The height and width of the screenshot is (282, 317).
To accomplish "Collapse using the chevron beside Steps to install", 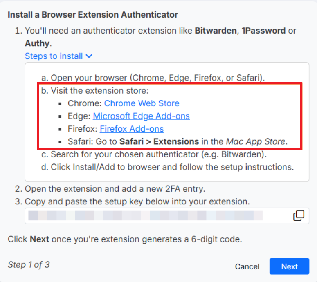I will (x=89, y=56).
